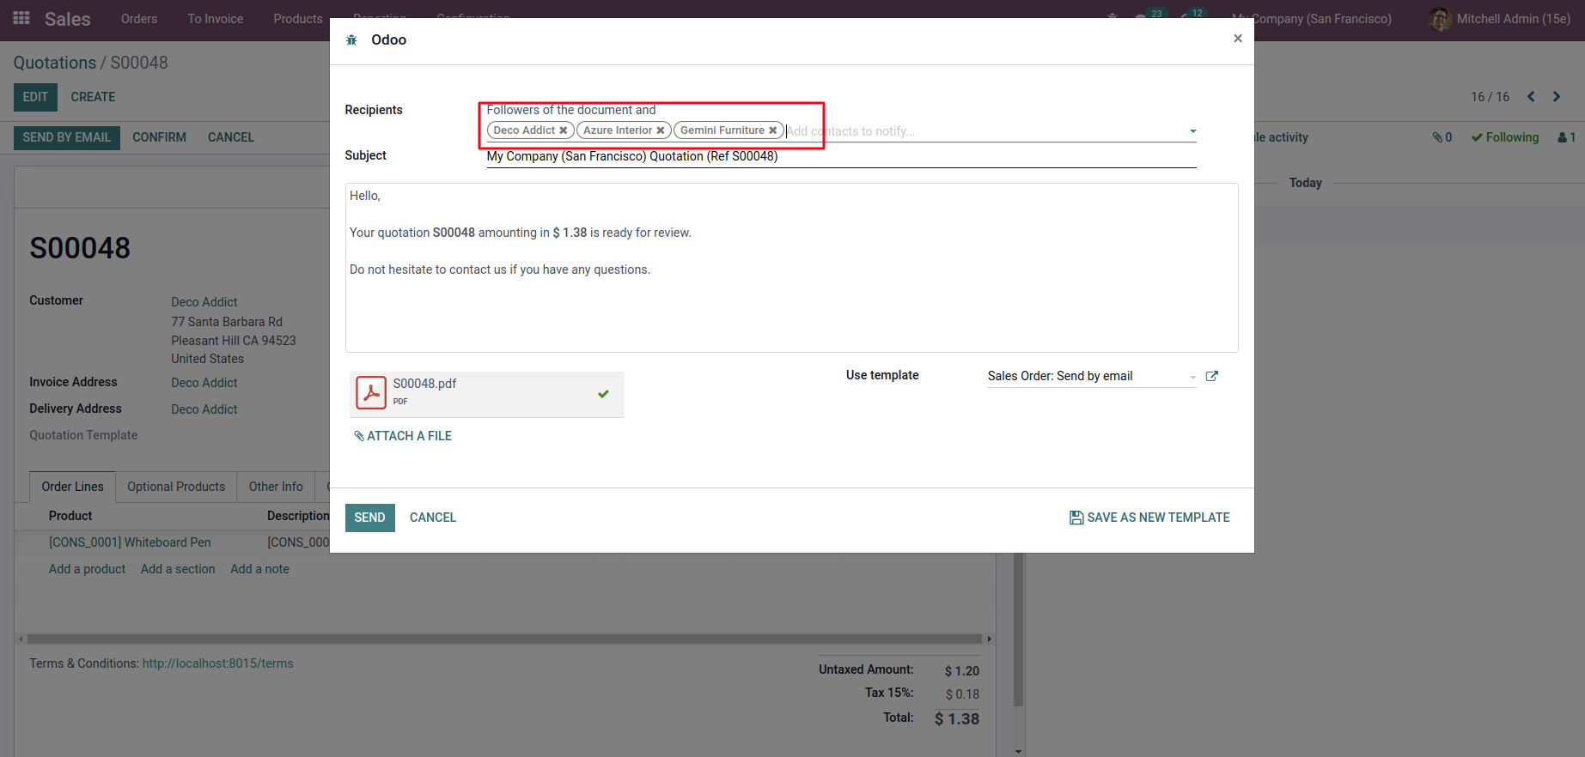Screen dimensions: 1585x757
Task: Open the Invoice Address Deco Addict link
Action: [204, 383]
